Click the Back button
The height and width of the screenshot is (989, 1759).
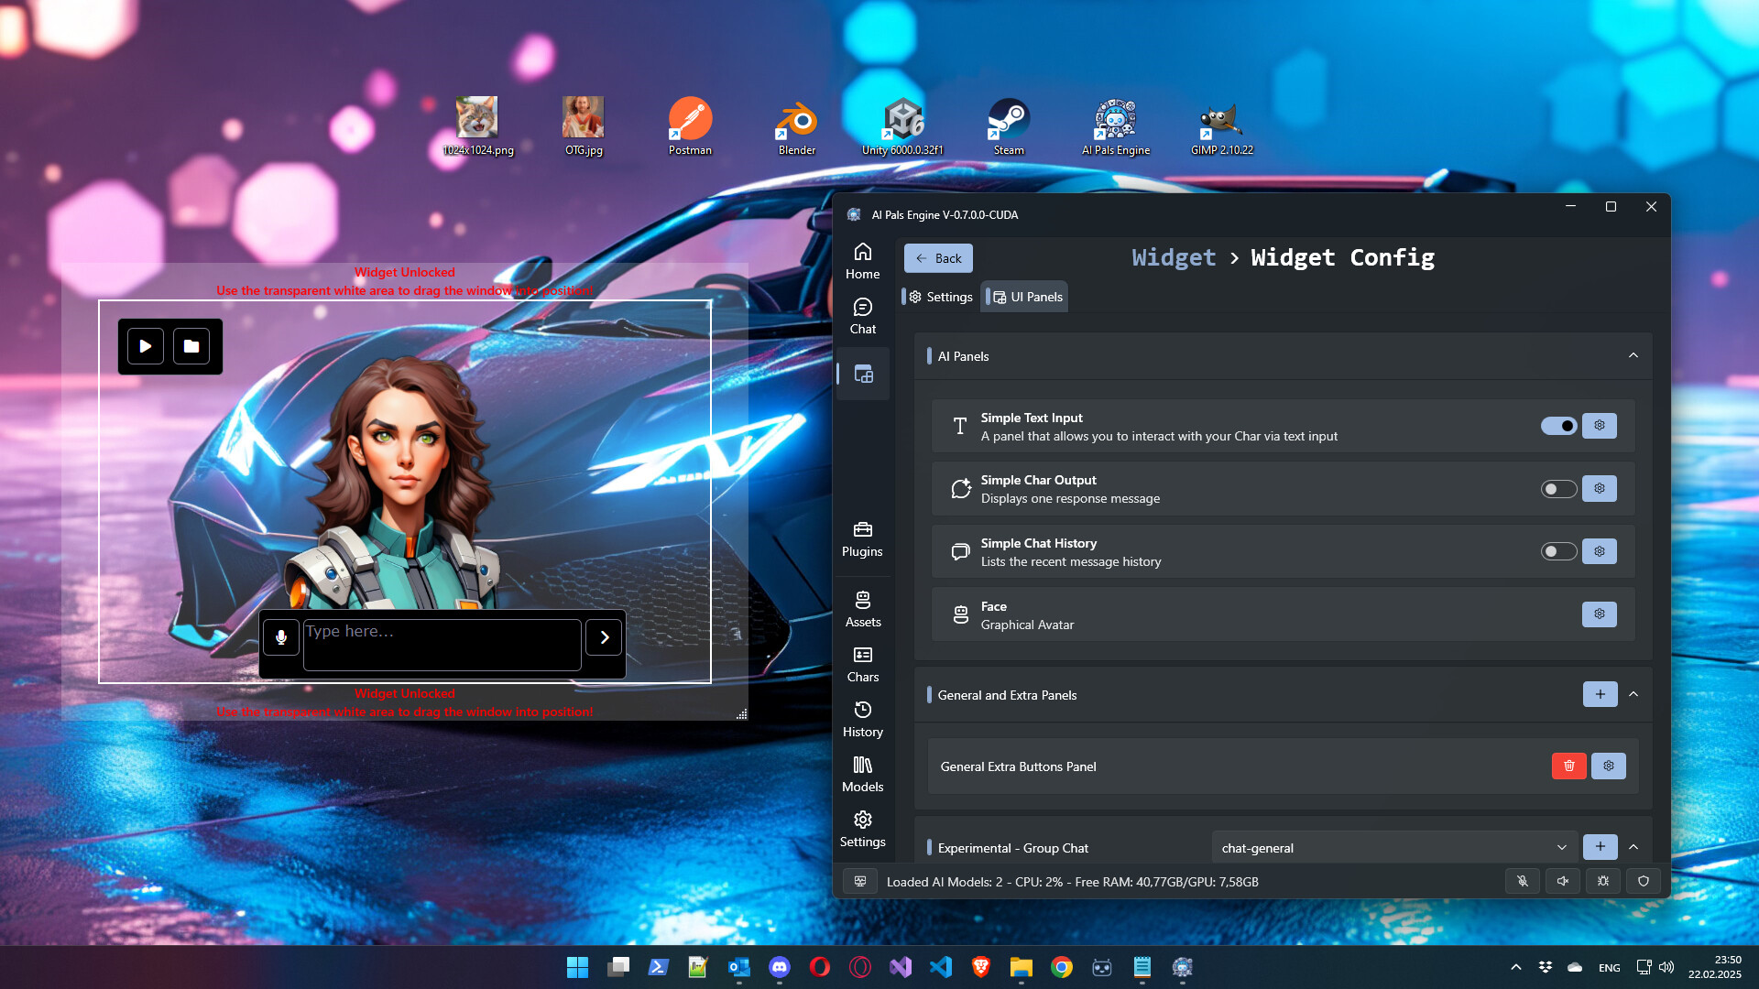[938, 258]
